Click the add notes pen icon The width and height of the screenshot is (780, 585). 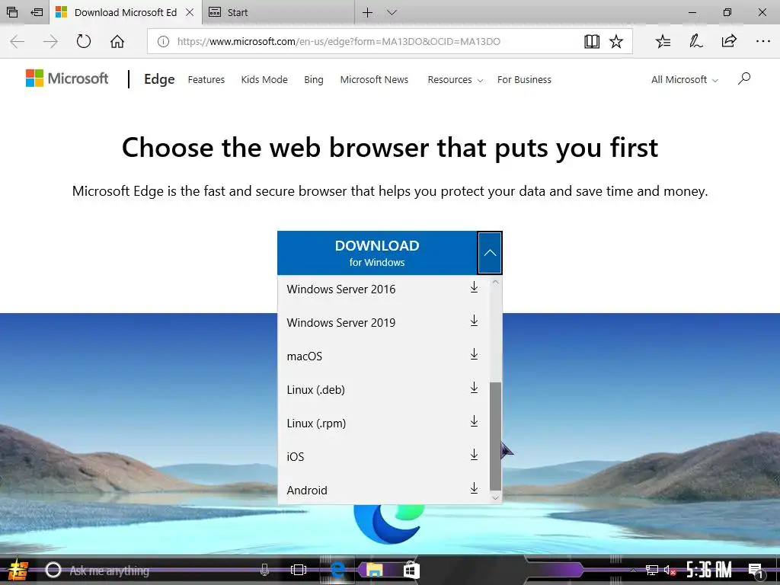coord(696,41)
